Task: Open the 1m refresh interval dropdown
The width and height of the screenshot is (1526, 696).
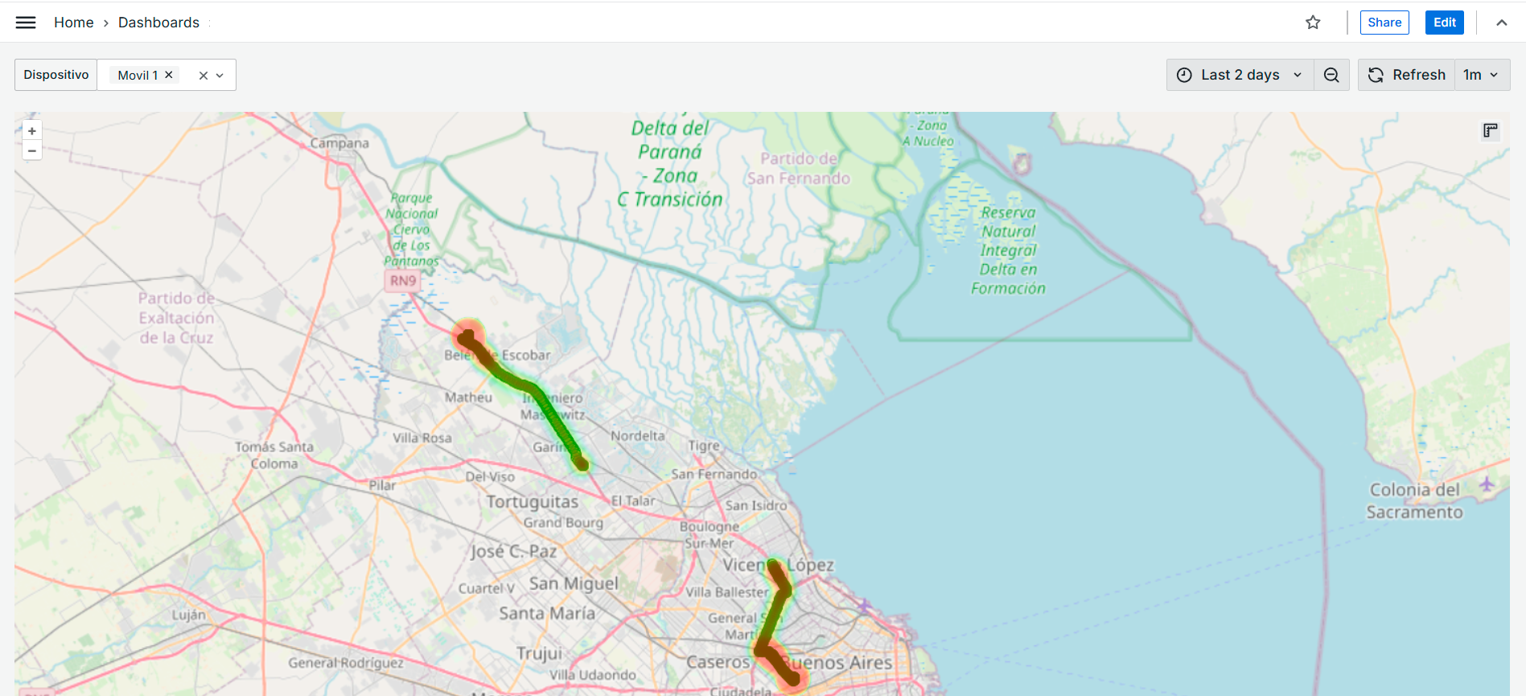Action: tap(1481, 75)
